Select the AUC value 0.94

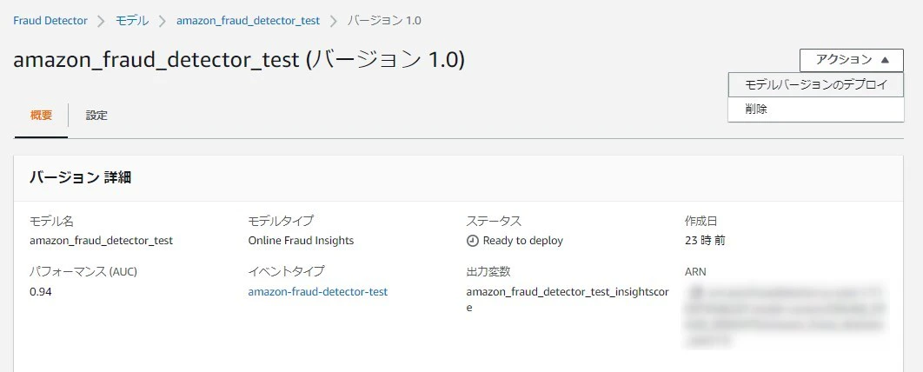click(x=41, y=292)
